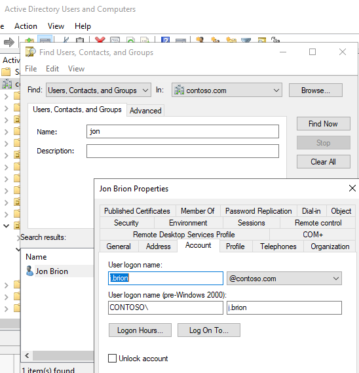The height and width of the screenshot is (373, 359).
Task: Open the Organization tab
Action: [330, 246]
